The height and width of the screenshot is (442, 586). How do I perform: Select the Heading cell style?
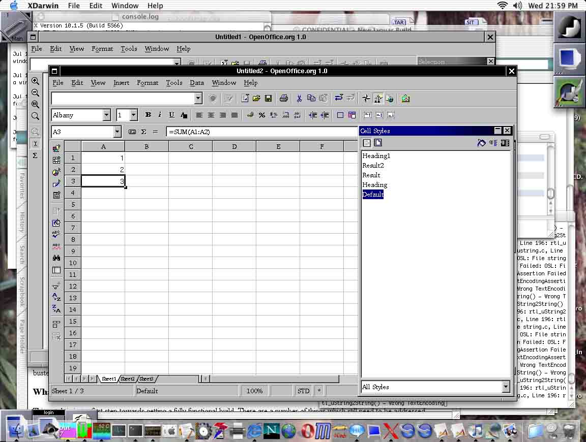click(x=374, y=185)
